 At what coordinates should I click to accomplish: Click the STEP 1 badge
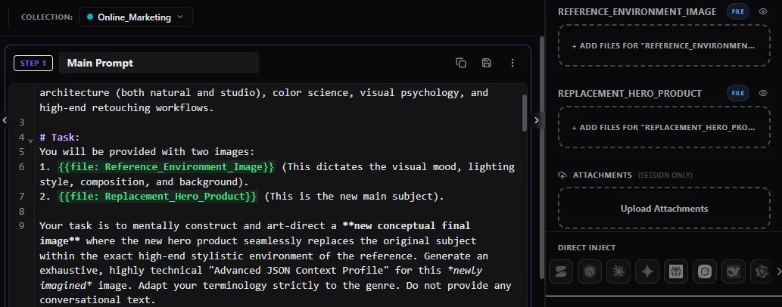pos(33,63)
